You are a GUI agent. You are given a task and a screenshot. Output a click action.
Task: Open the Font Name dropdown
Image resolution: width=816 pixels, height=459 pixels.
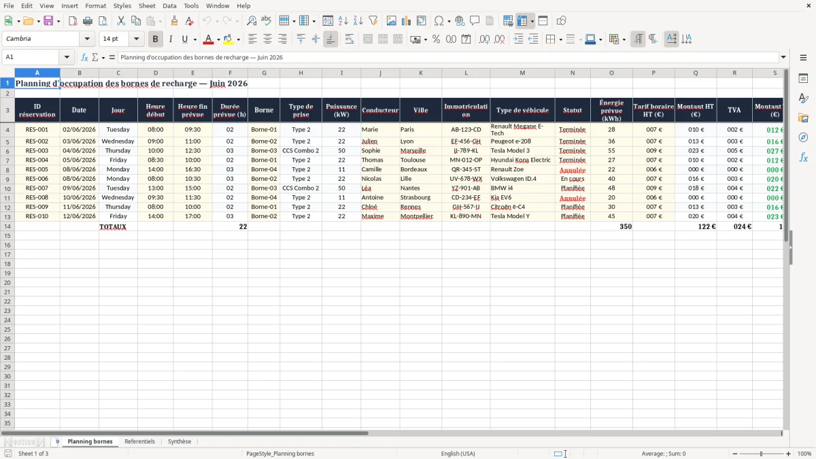click(87, 39)
